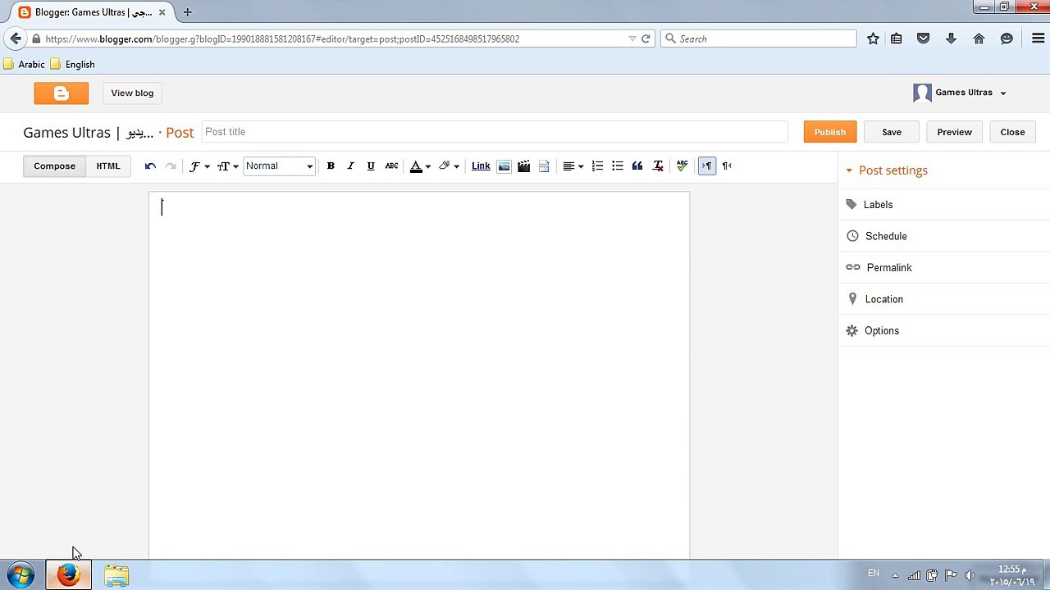This screenshot has width=1050, height=590.
Task: Click the Link button in the toolbar
Action: 481,166
